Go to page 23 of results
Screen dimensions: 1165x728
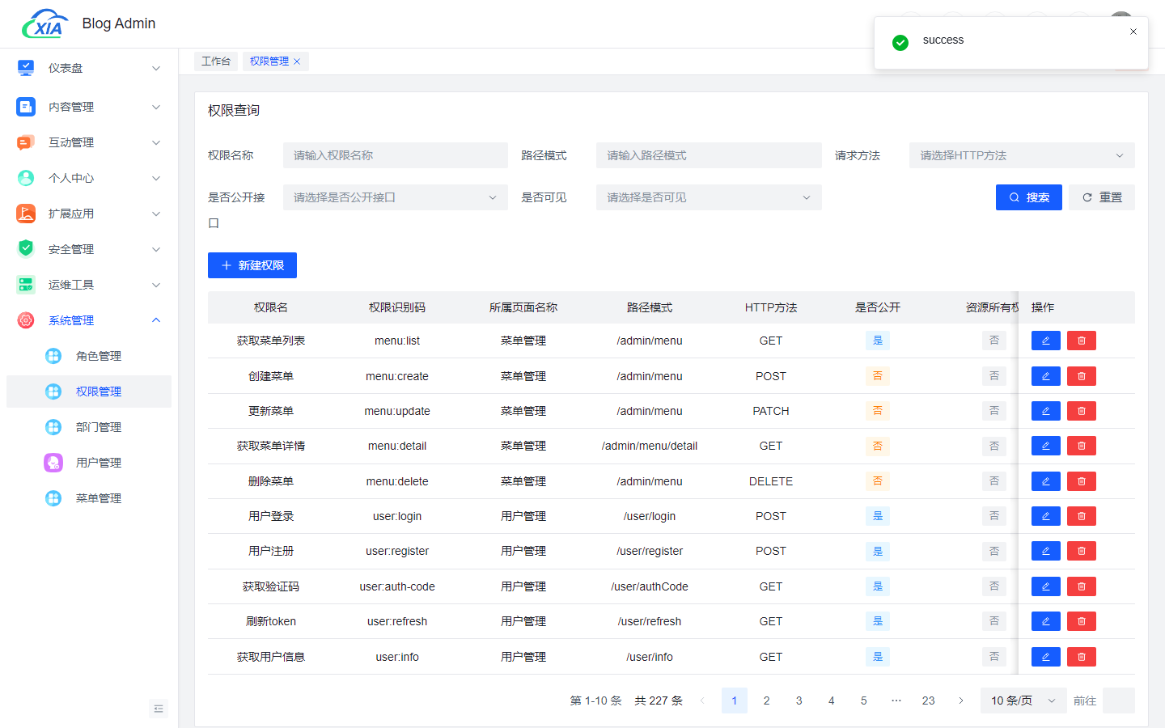point(928,700)
